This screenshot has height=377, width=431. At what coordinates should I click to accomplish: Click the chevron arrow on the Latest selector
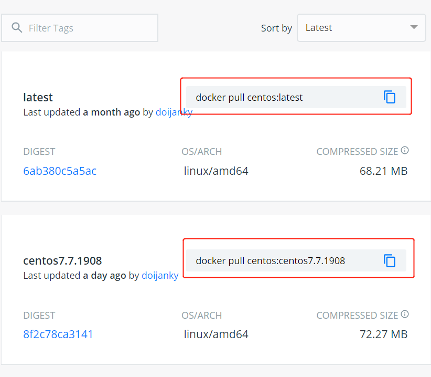tap(414, 27)
